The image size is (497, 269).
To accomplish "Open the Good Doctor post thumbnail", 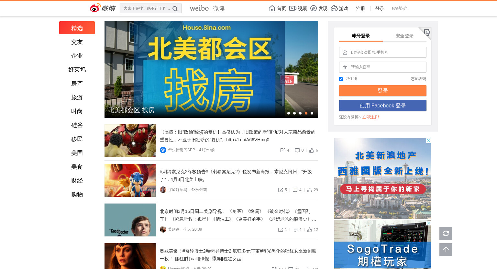I will pos(130,220).
